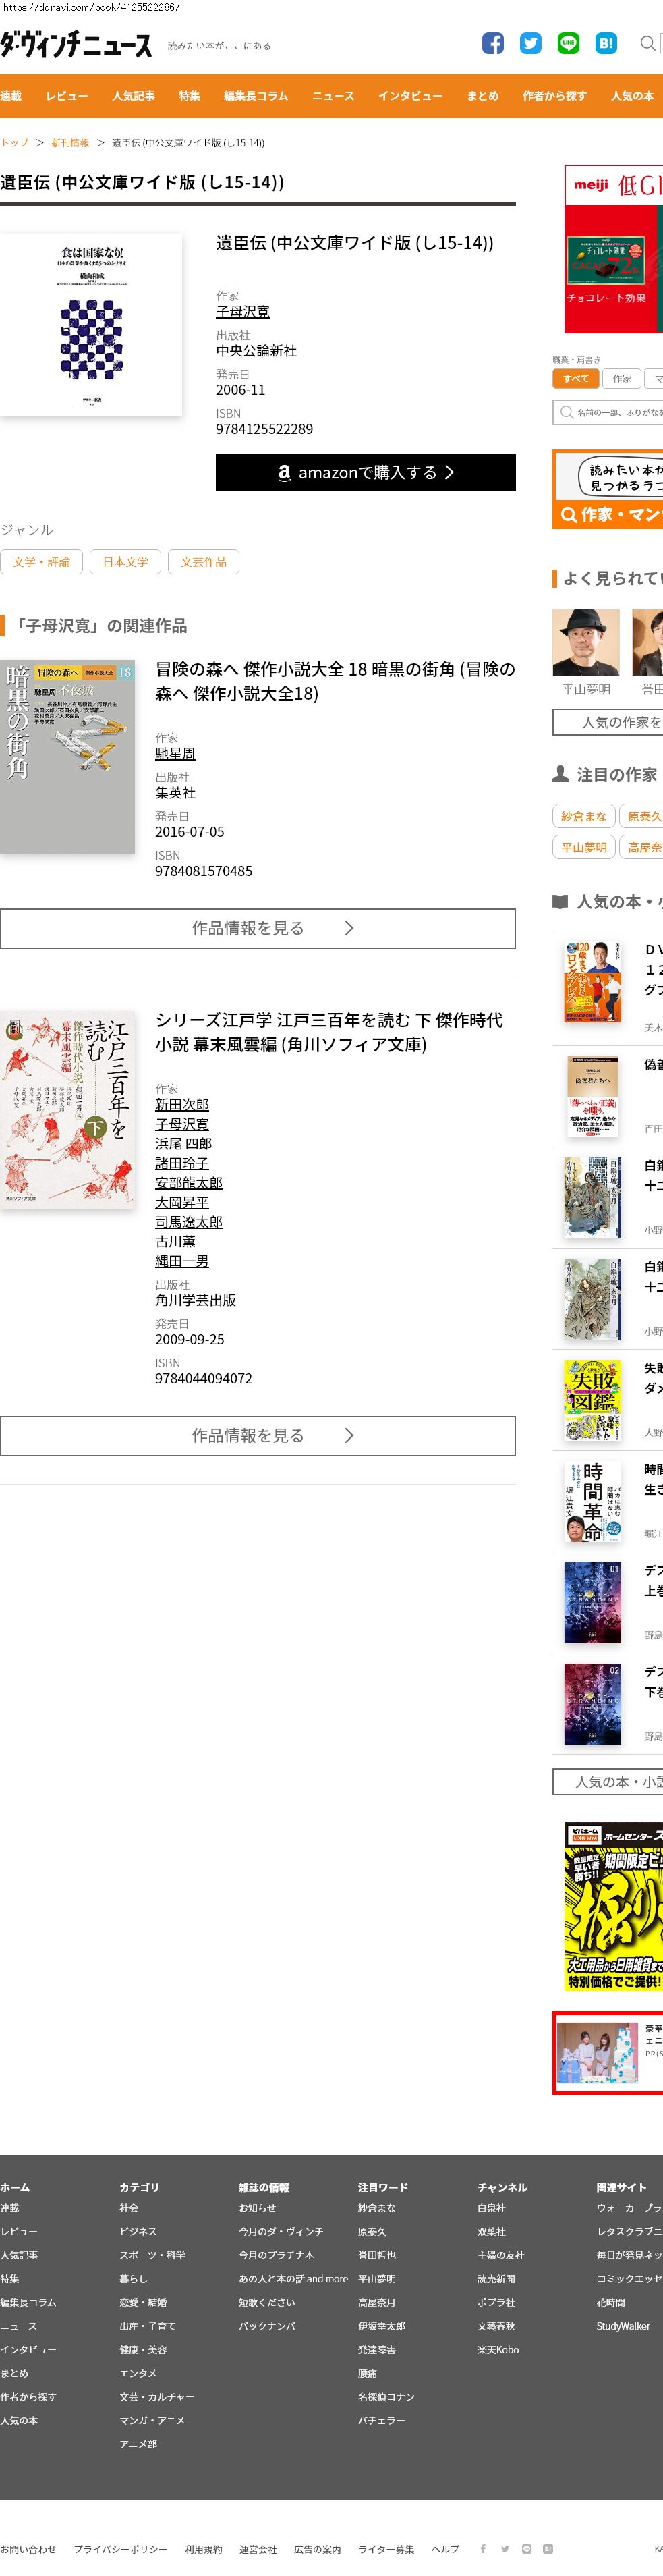Click the ダ・ヴィンチニュース logo
This screenshot has height=2576, width=663.
[76, 45]
